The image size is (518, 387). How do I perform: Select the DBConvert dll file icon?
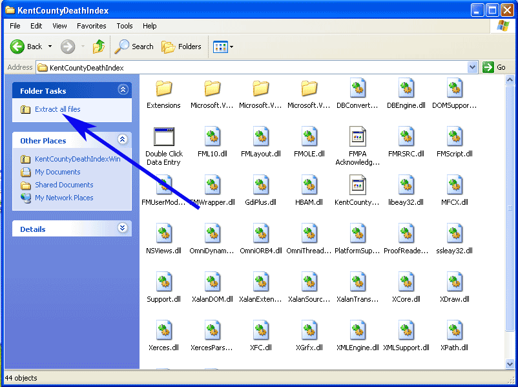click(x=357, y=89)
